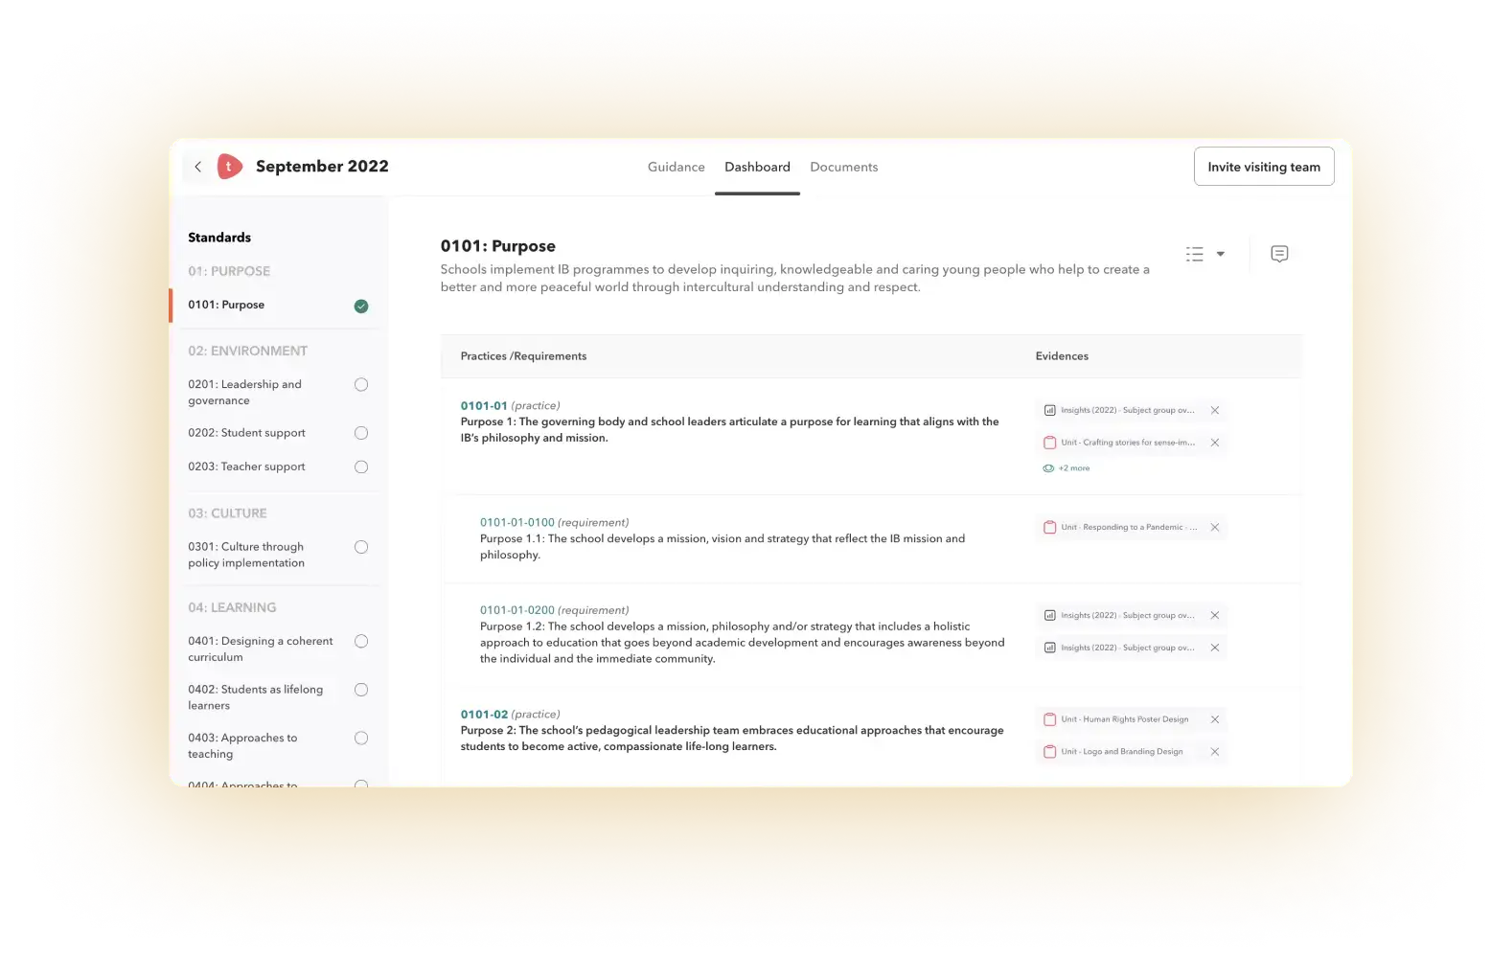This screenshot has height=956, width=1491.
Task: Toggle the 0201 Leadership and governance circle
Action: pos(361,385)
